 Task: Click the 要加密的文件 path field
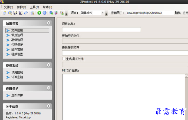[125, 41]
